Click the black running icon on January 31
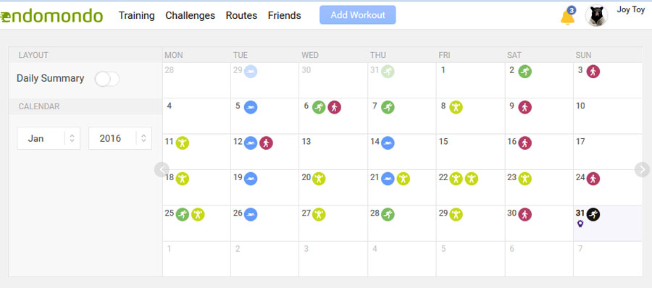Screen dimensions: 652x288 coord(593,214)
